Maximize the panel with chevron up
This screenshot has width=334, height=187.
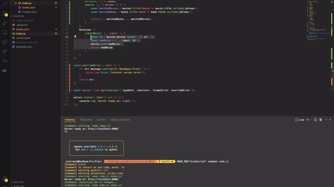tap(326, 120)
